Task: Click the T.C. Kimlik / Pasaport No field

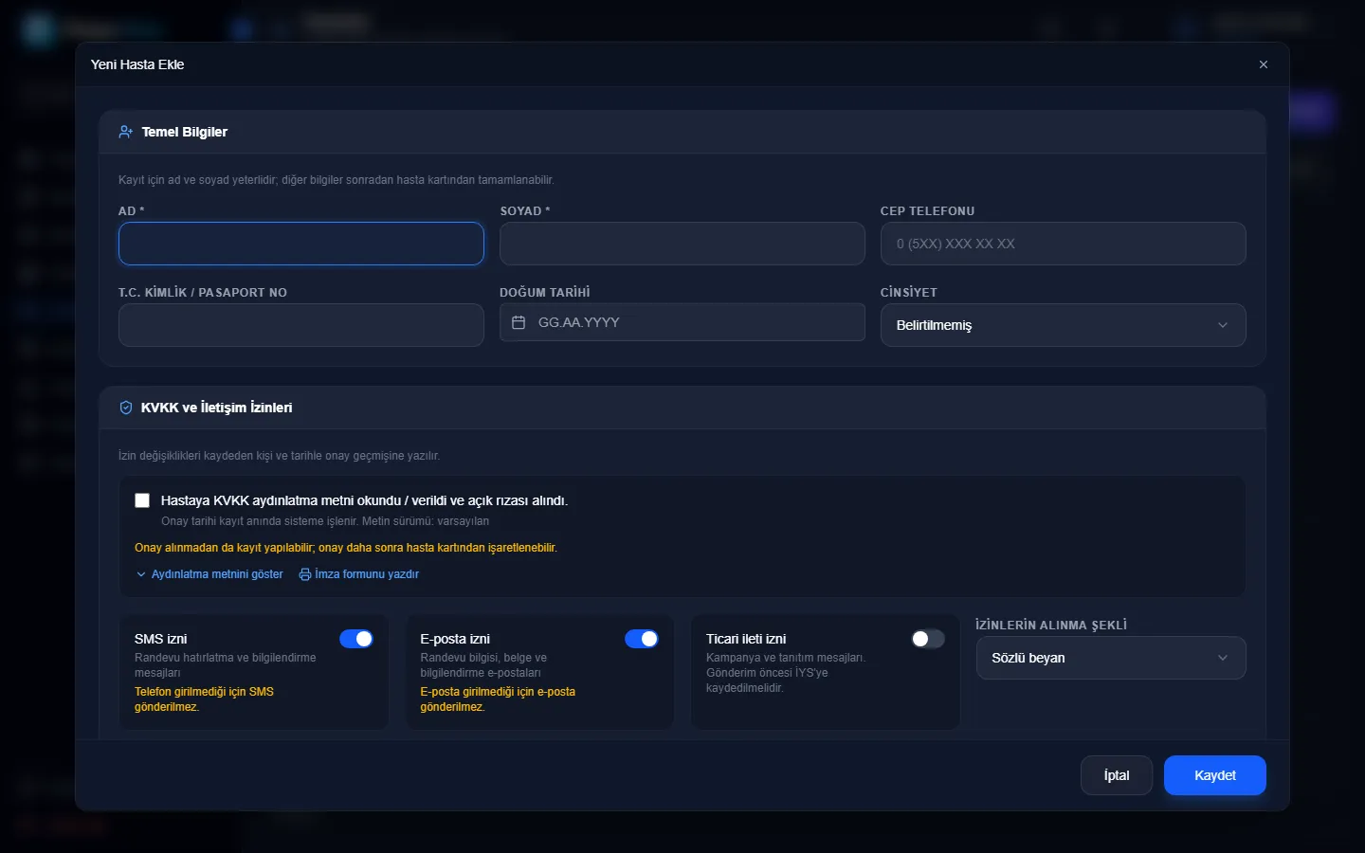Action: pos(301,325)
